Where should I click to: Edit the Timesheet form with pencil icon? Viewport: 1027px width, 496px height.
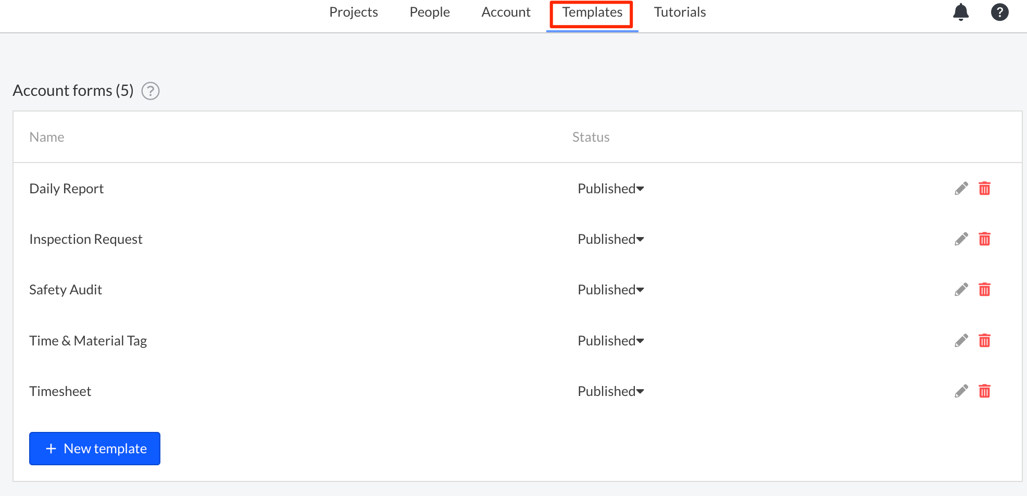(961, 390)
